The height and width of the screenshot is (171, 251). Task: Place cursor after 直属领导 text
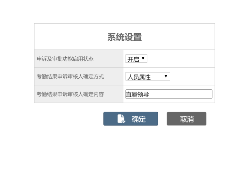pos(149,94)
